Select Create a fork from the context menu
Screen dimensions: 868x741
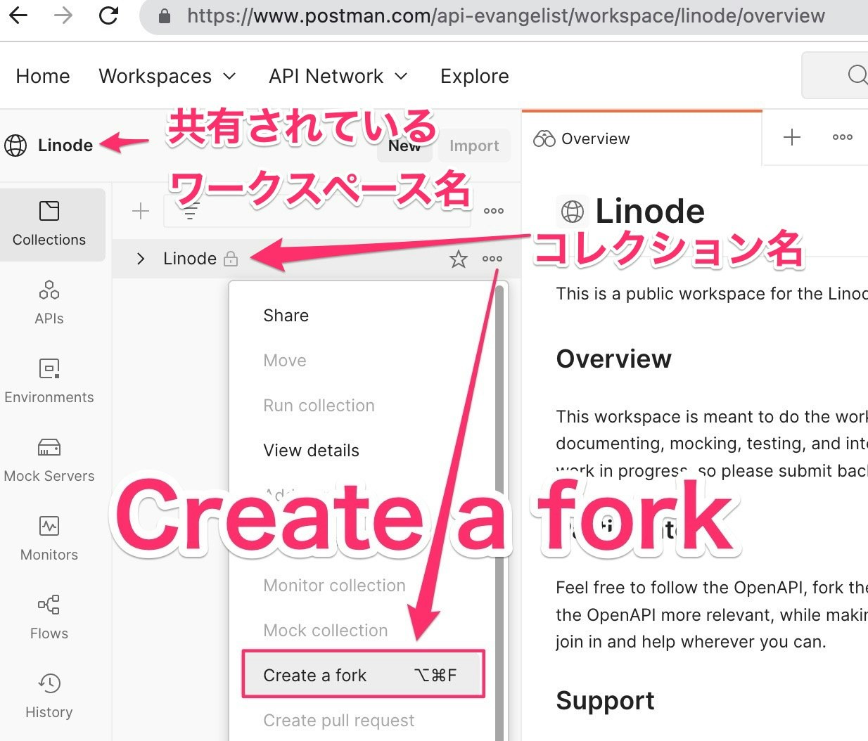(x=314, y=675)
